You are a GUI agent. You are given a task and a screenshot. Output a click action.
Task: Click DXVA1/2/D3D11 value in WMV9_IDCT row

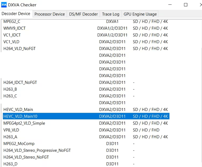112,28
